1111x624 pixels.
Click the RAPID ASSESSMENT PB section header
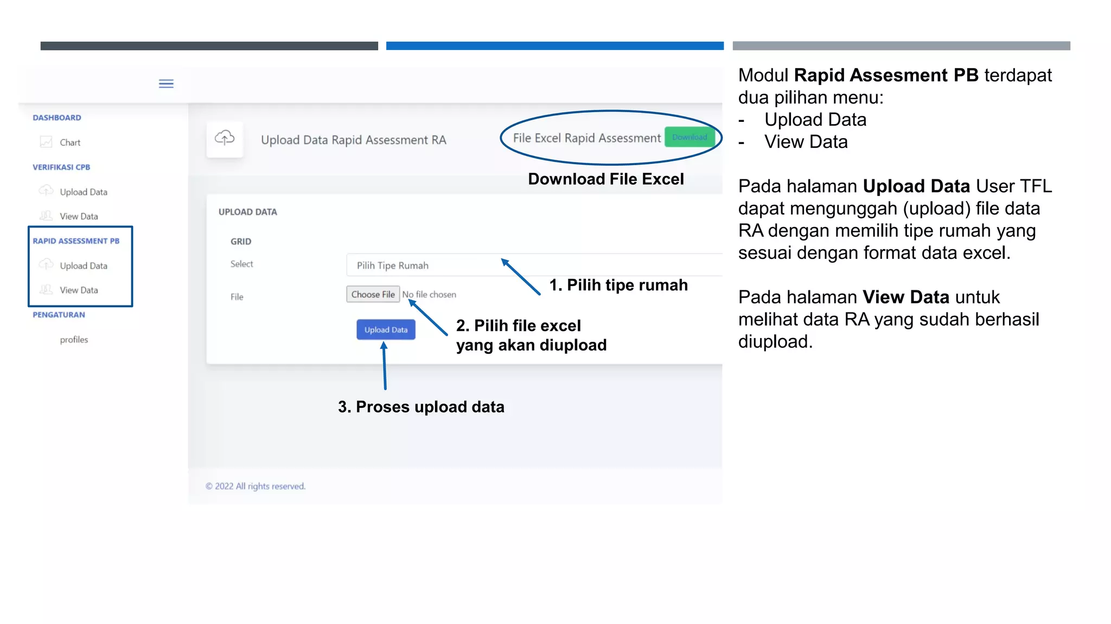click(x=76, y=241)
